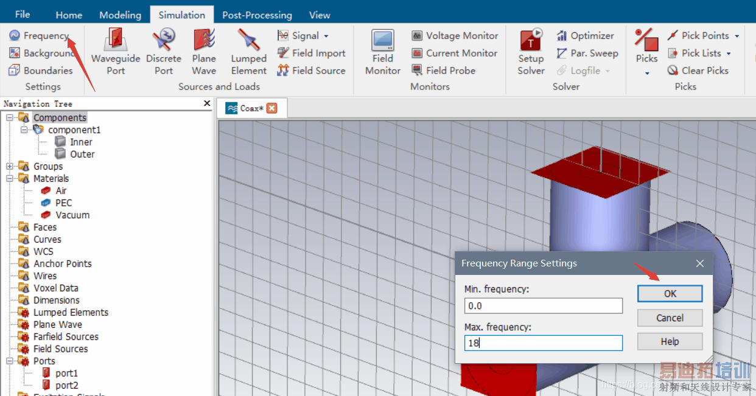756x396 pixels.
Task: Open Setup Solver
Action: [x=531, y=52]
